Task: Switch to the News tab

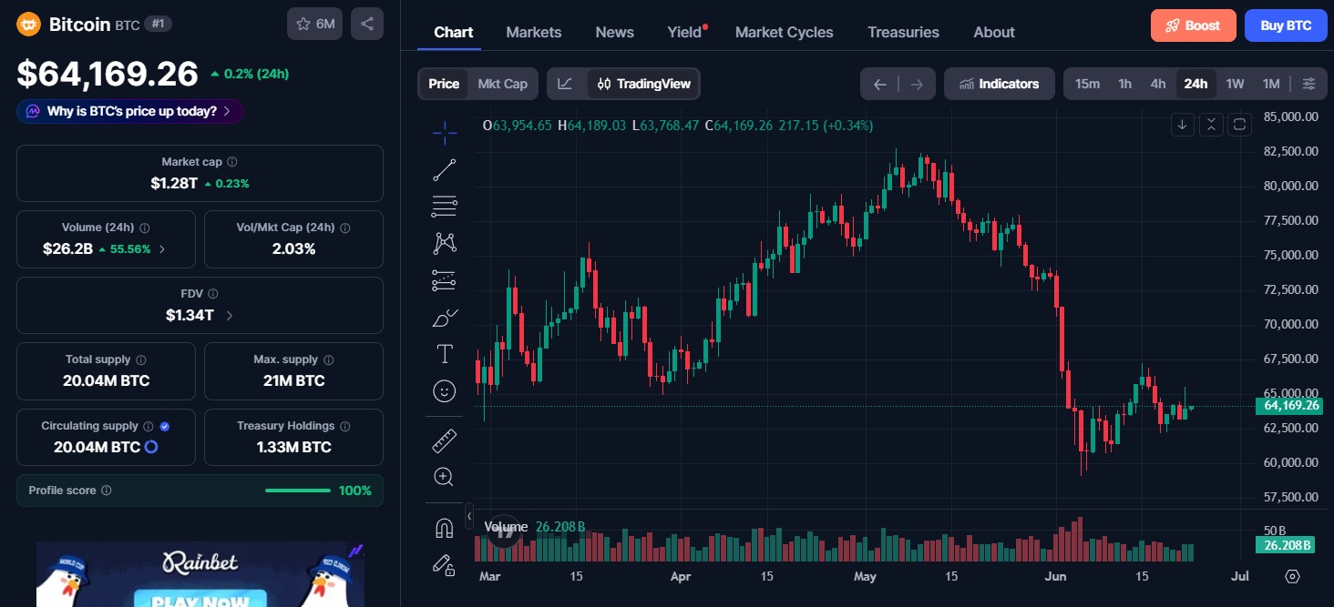Action: 615,32
